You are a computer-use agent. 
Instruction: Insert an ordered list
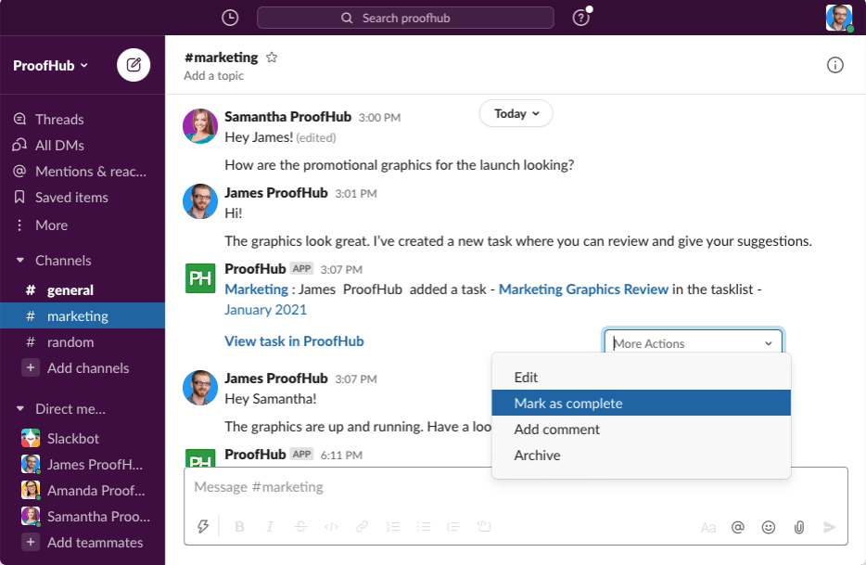point(393,526)
